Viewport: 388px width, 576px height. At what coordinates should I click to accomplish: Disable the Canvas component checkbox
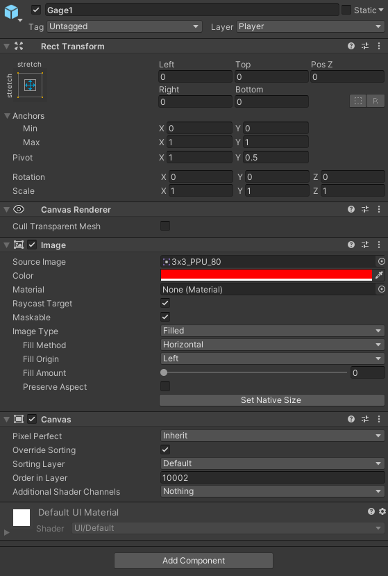click(33, 419)
